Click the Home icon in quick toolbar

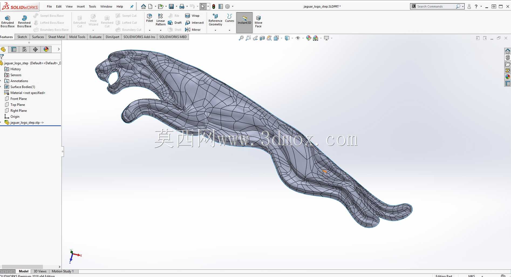click(144, 6)
